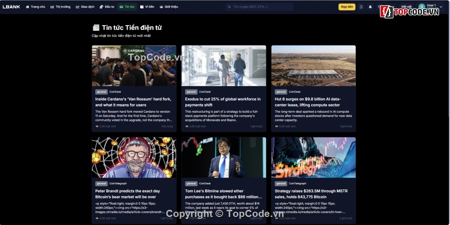Image resolution: width=450 pixels, height=225 pixels.
Task: Open the Peter Brandt cartoon thumbnail
Action: pyautogui.click(x=134, y=158)
